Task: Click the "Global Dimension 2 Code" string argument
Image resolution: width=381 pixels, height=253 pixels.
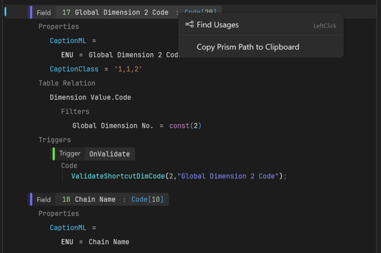Action: (228, 176)
